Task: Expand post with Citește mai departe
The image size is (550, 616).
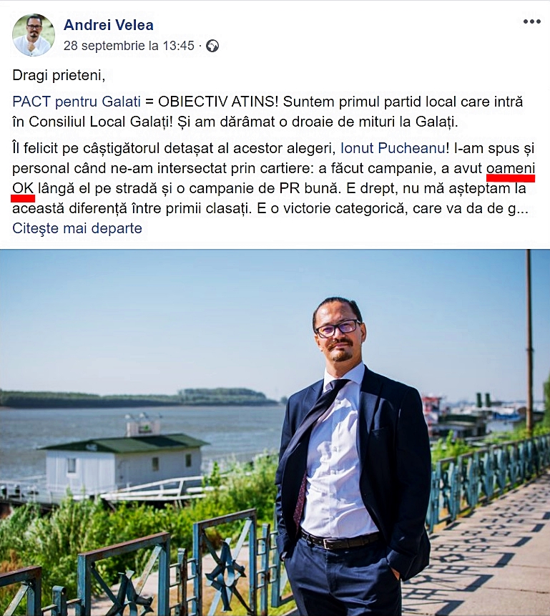Action: 77,228
